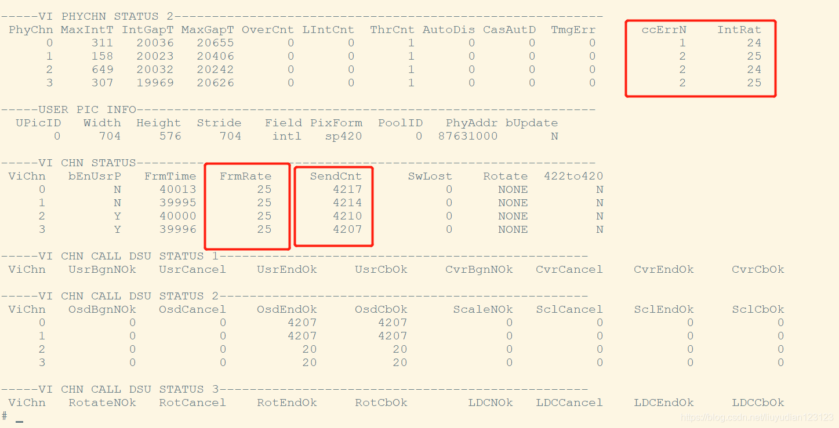839x428 pixels.
Task: Click the PixForm column header
Action: pos(336,123)
